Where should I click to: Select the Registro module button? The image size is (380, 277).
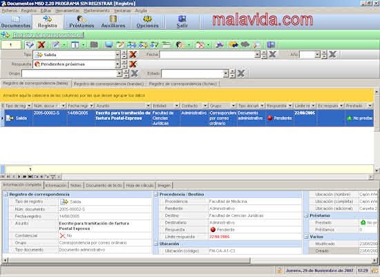pyautogui.click(x=48, y=22)
